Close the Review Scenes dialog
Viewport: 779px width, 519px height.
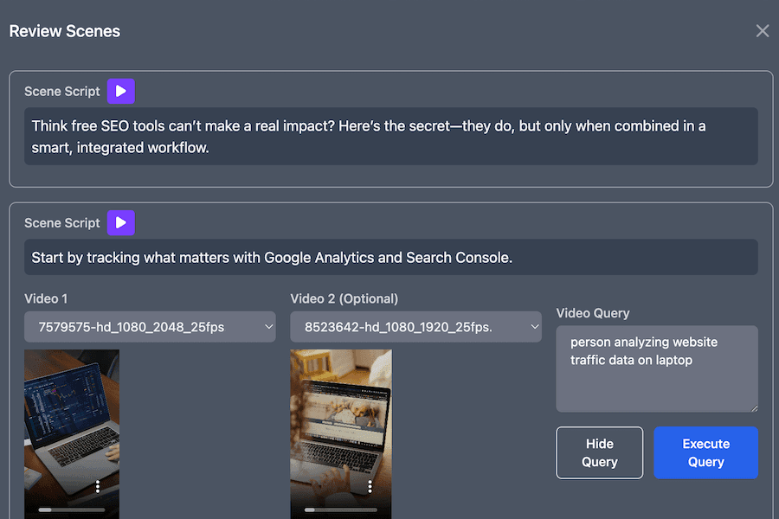coord(762,31)
